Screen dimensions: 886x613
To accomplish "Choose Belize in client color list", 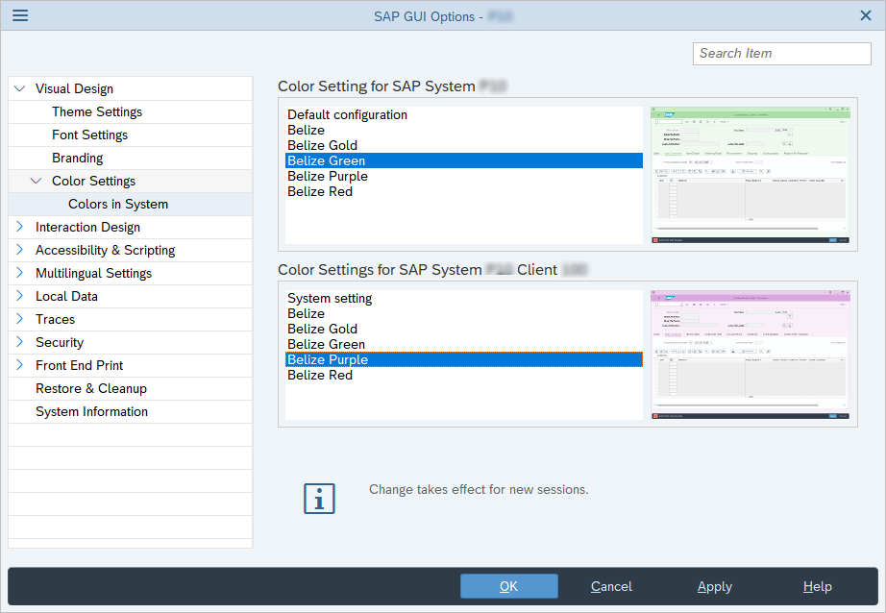I will point(464,313).
